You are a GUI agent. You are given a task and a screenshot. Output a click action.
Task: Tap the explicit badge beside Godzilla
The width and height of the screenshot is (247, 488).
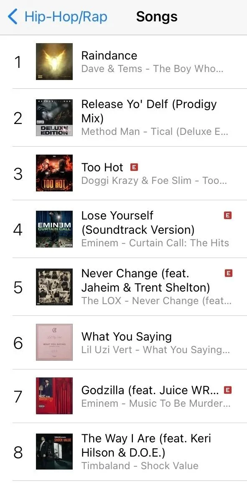tap(228, 390)
